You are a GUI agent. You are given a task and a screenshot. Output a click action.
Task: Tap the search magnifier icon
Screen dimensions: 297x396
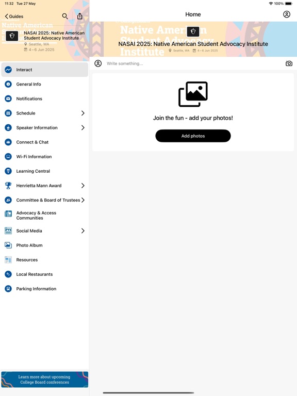tap(65, 16)
